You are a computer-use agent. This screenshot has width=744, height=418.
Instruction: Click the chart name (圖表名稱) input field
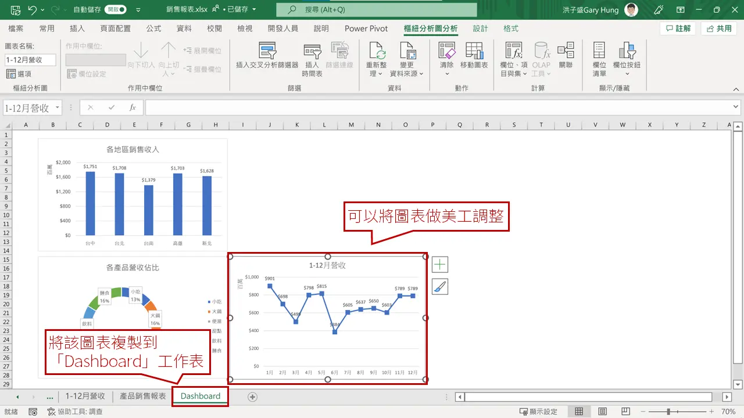point(31,60)
